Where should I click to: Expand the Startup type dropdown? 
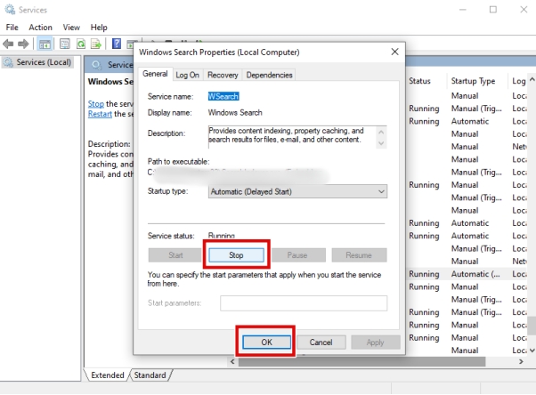(x=296, y=191)
